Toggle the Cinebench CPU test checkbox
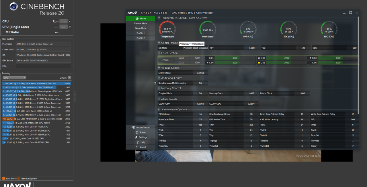Image resolution: width=367 pixels, height=187 pixels. coord(70,21)
